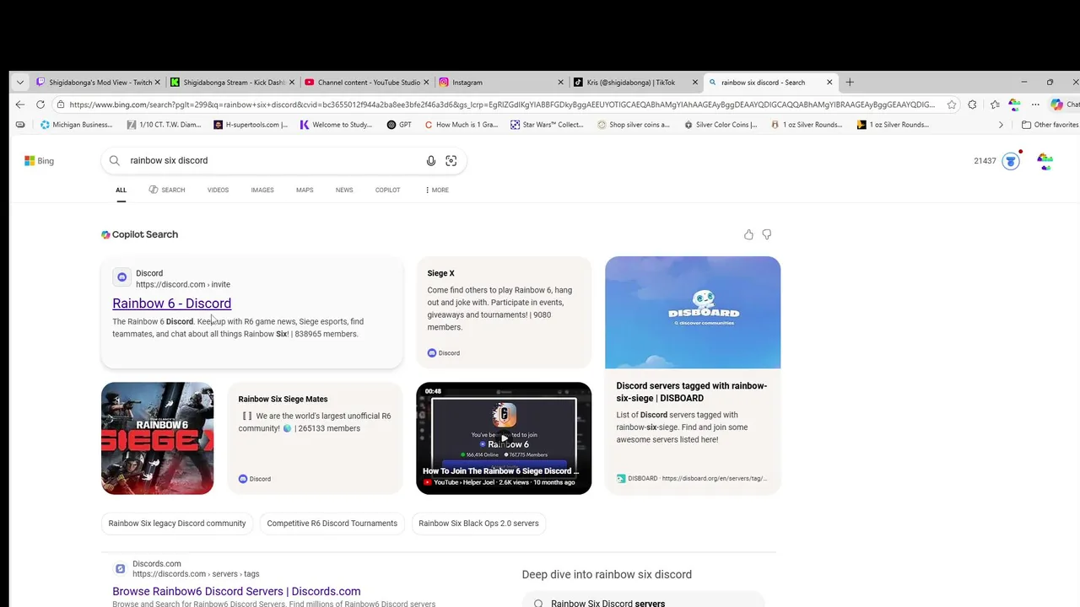1080x607 pixels.
Task: Select the ALL results tab
Action: 121,190
